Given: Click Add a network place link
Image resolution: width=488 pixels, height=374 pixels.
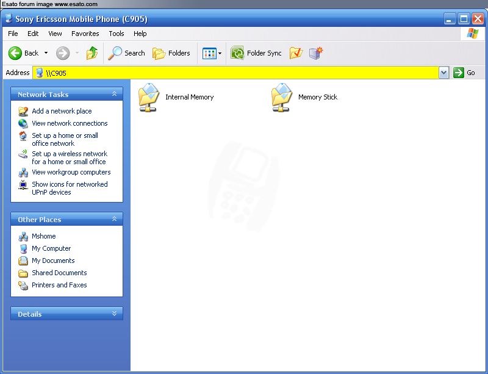Looking at the screenshot, I should pos(62,111).
